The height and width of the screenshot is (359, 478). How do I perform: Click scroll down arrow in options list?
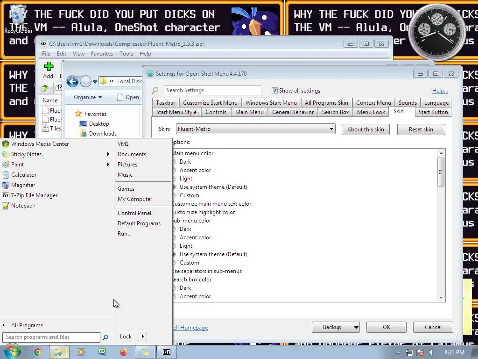(441, 298)
